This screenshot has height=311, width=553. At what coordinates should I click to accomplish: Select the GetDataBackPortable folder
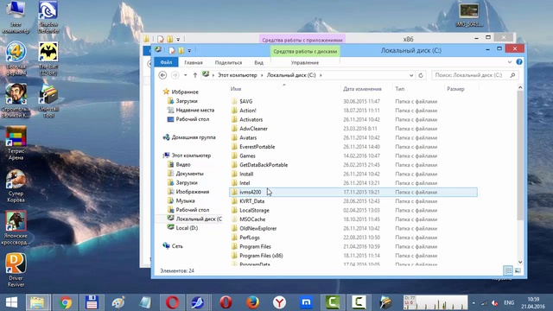264,165
